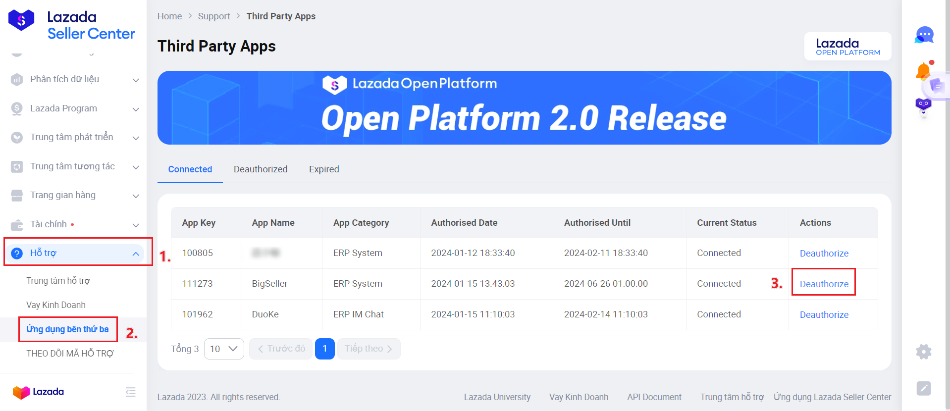This screenshot has height=411, width=950.
Task: Open the Phân tích dữ liệu chart icon
Action: (17, 79)
